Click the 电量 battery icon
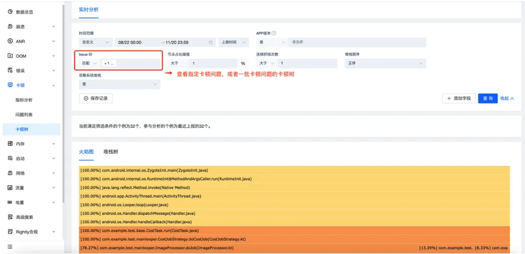The image size is (525, 254). tap(10, 202)
